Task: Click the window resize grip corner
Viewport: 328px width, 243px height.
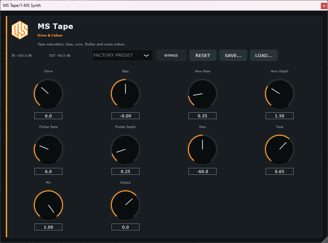Action: (325, 240)
